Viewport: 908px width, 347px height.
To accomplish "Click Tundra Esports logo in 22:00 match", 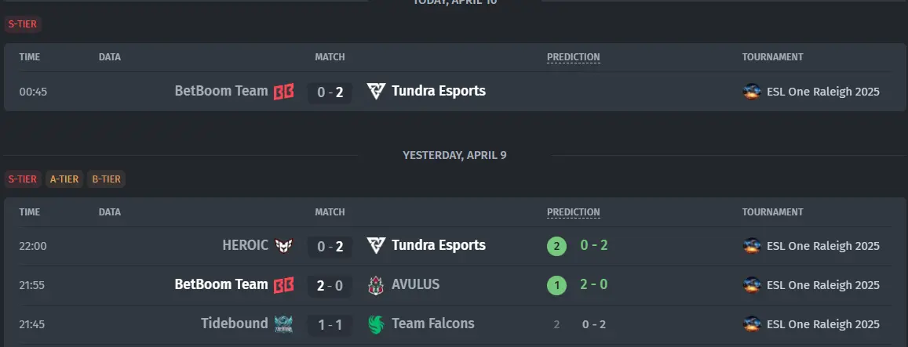I will coord(377,246).
